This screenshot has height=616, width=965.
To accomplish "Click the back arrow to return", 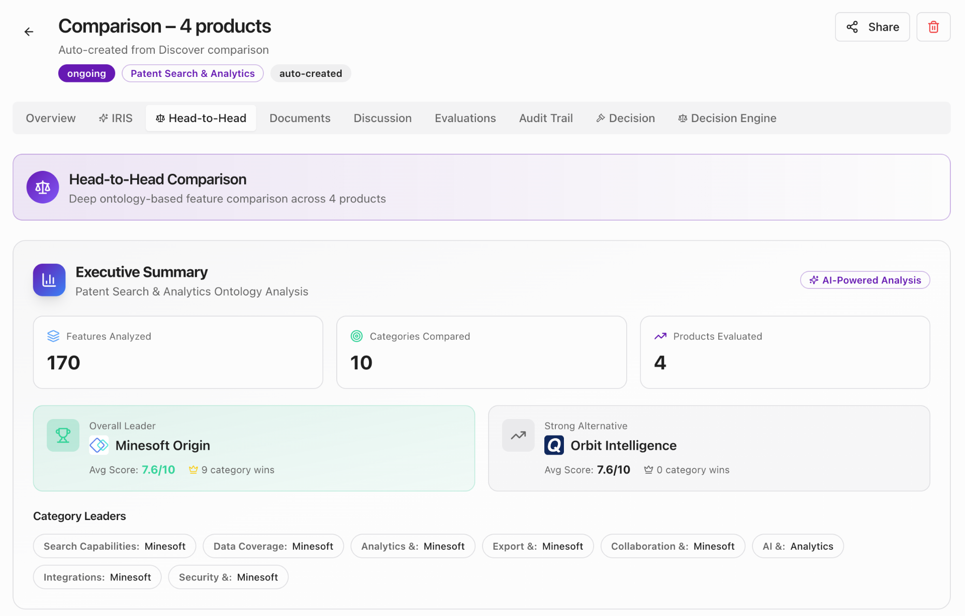I will [x=29, y=31].
